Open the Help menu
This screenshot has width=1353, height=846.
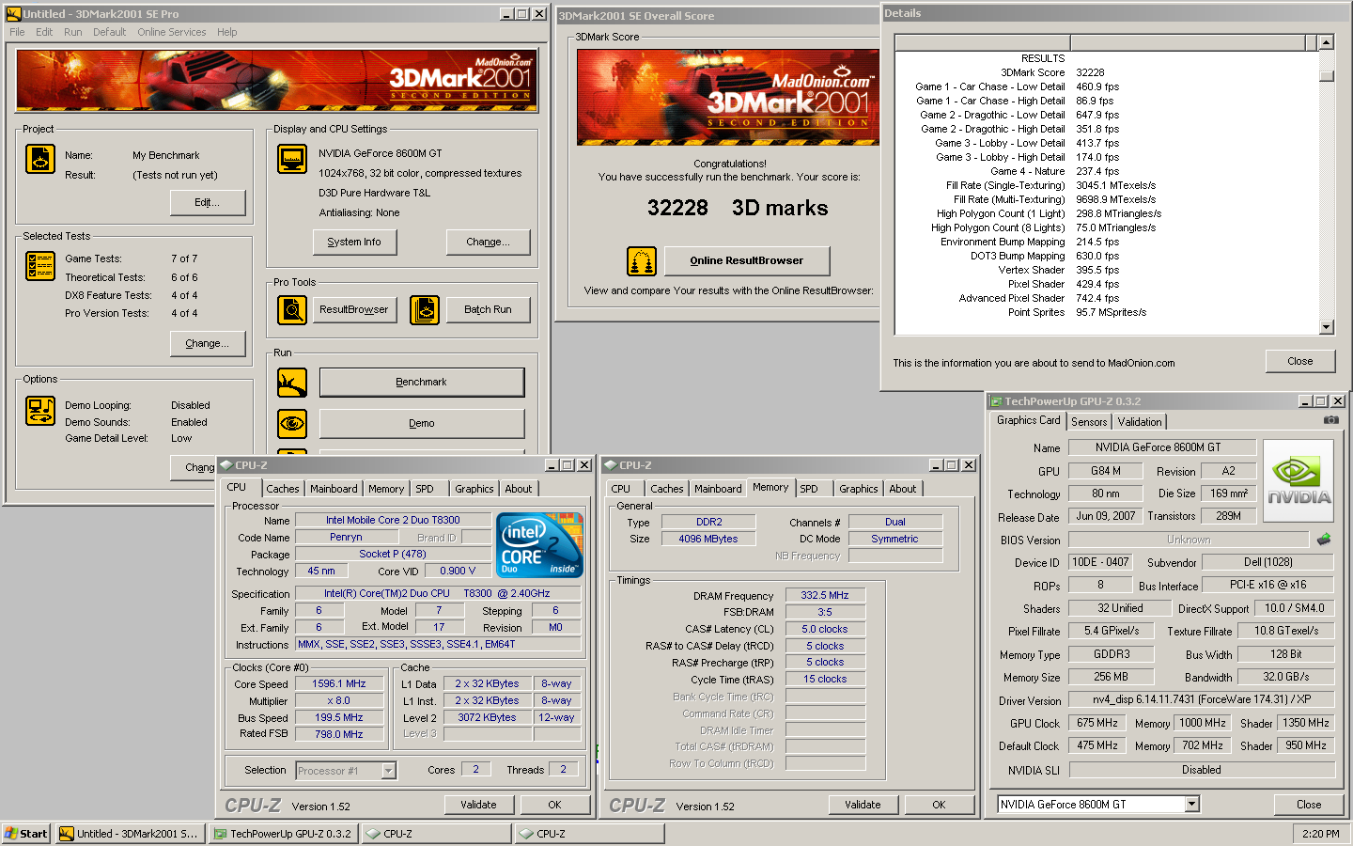point(226,32)
